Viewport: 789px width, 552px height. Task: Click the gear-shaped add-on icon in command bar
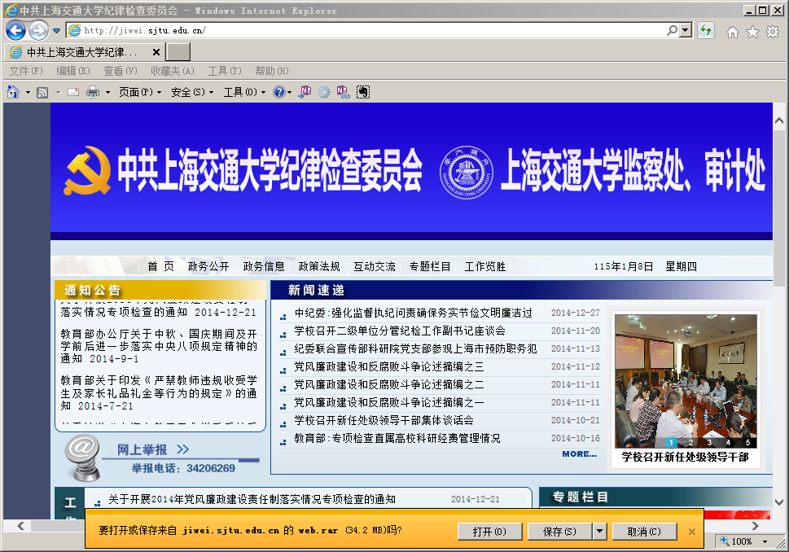point(324,92)
